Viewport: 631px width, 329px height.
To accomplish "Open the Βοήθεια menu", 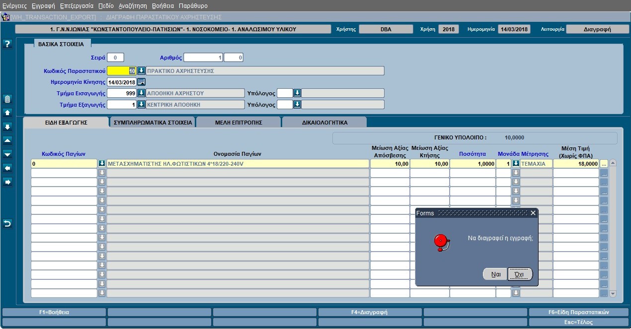I will coord(163,6).
